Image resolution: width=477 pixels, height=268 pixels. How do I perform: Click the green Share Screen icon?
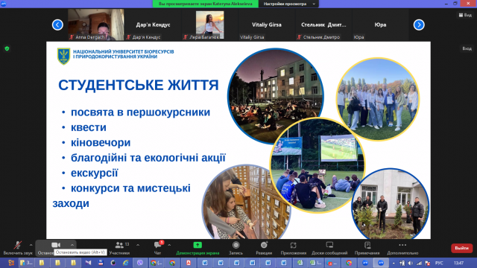(198, 245)
